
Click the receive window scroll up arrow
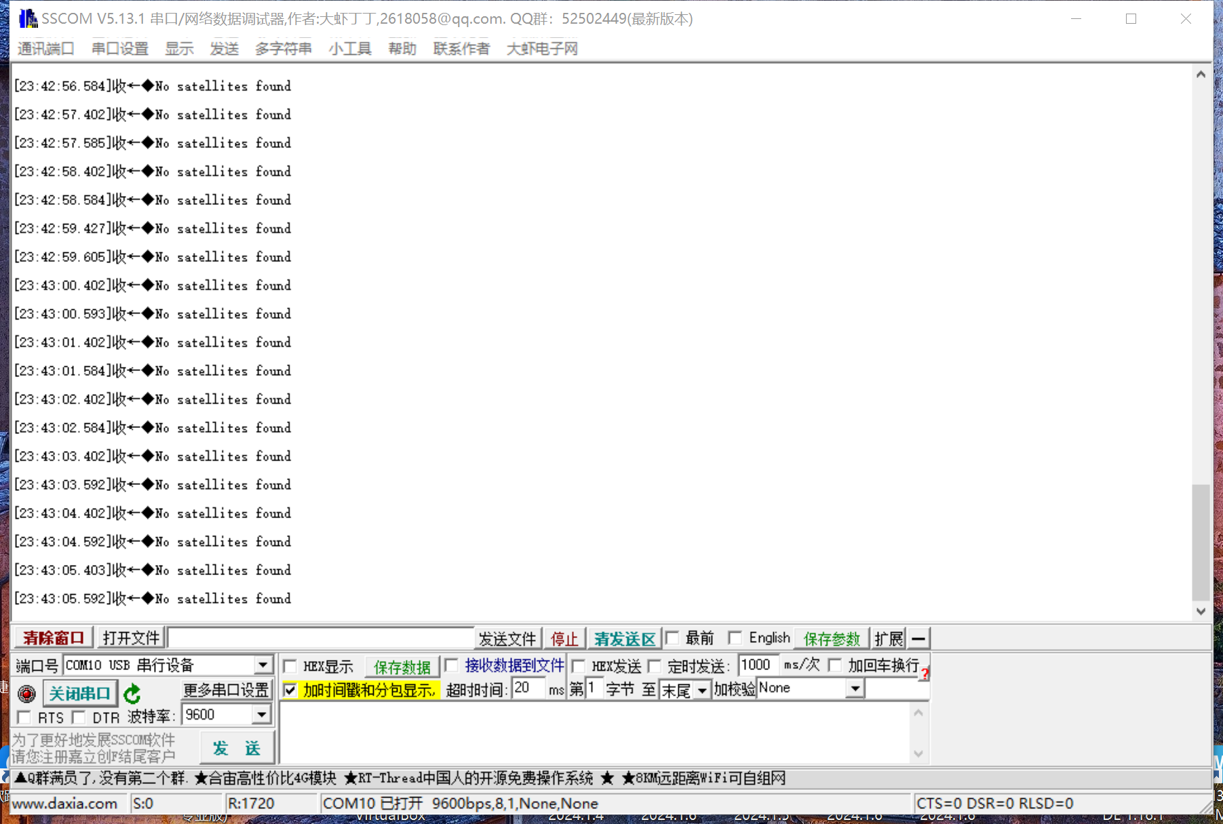pyautogui.click(x=1201, y=75)
